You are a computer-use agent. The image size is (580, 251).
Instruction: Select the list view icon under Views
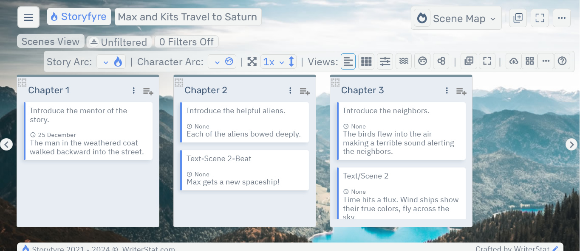(x=348, y=61)
